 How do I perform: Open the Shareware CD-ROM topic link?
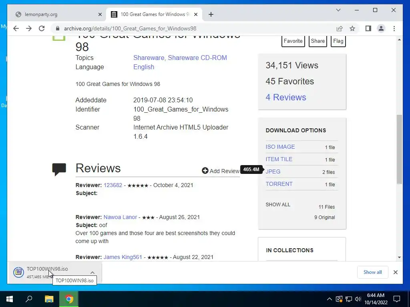coord(197,58)
